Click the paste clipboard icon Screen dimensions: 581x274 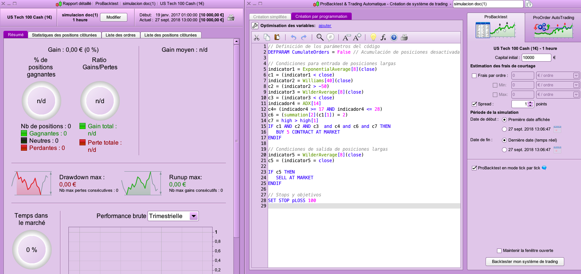point(277,37)
